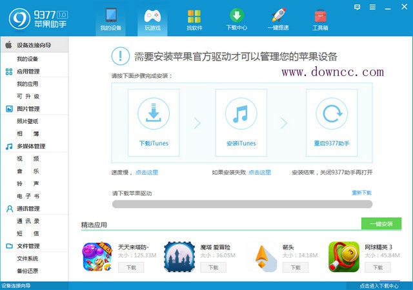Viewport: 413px width, 290px height.
Task: Click the 多媒体管理 music icon in sidebar
Action: (x=9, y=146)
